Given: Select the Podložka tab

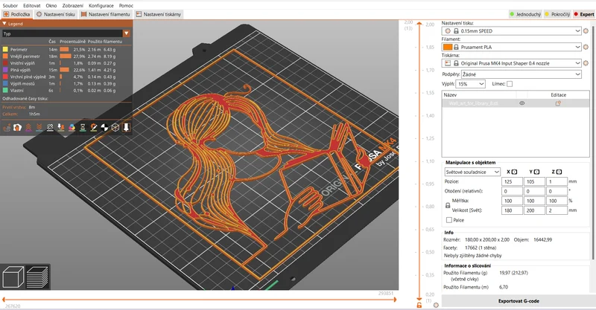Looking at the screenshot, I should click(16, 14).
